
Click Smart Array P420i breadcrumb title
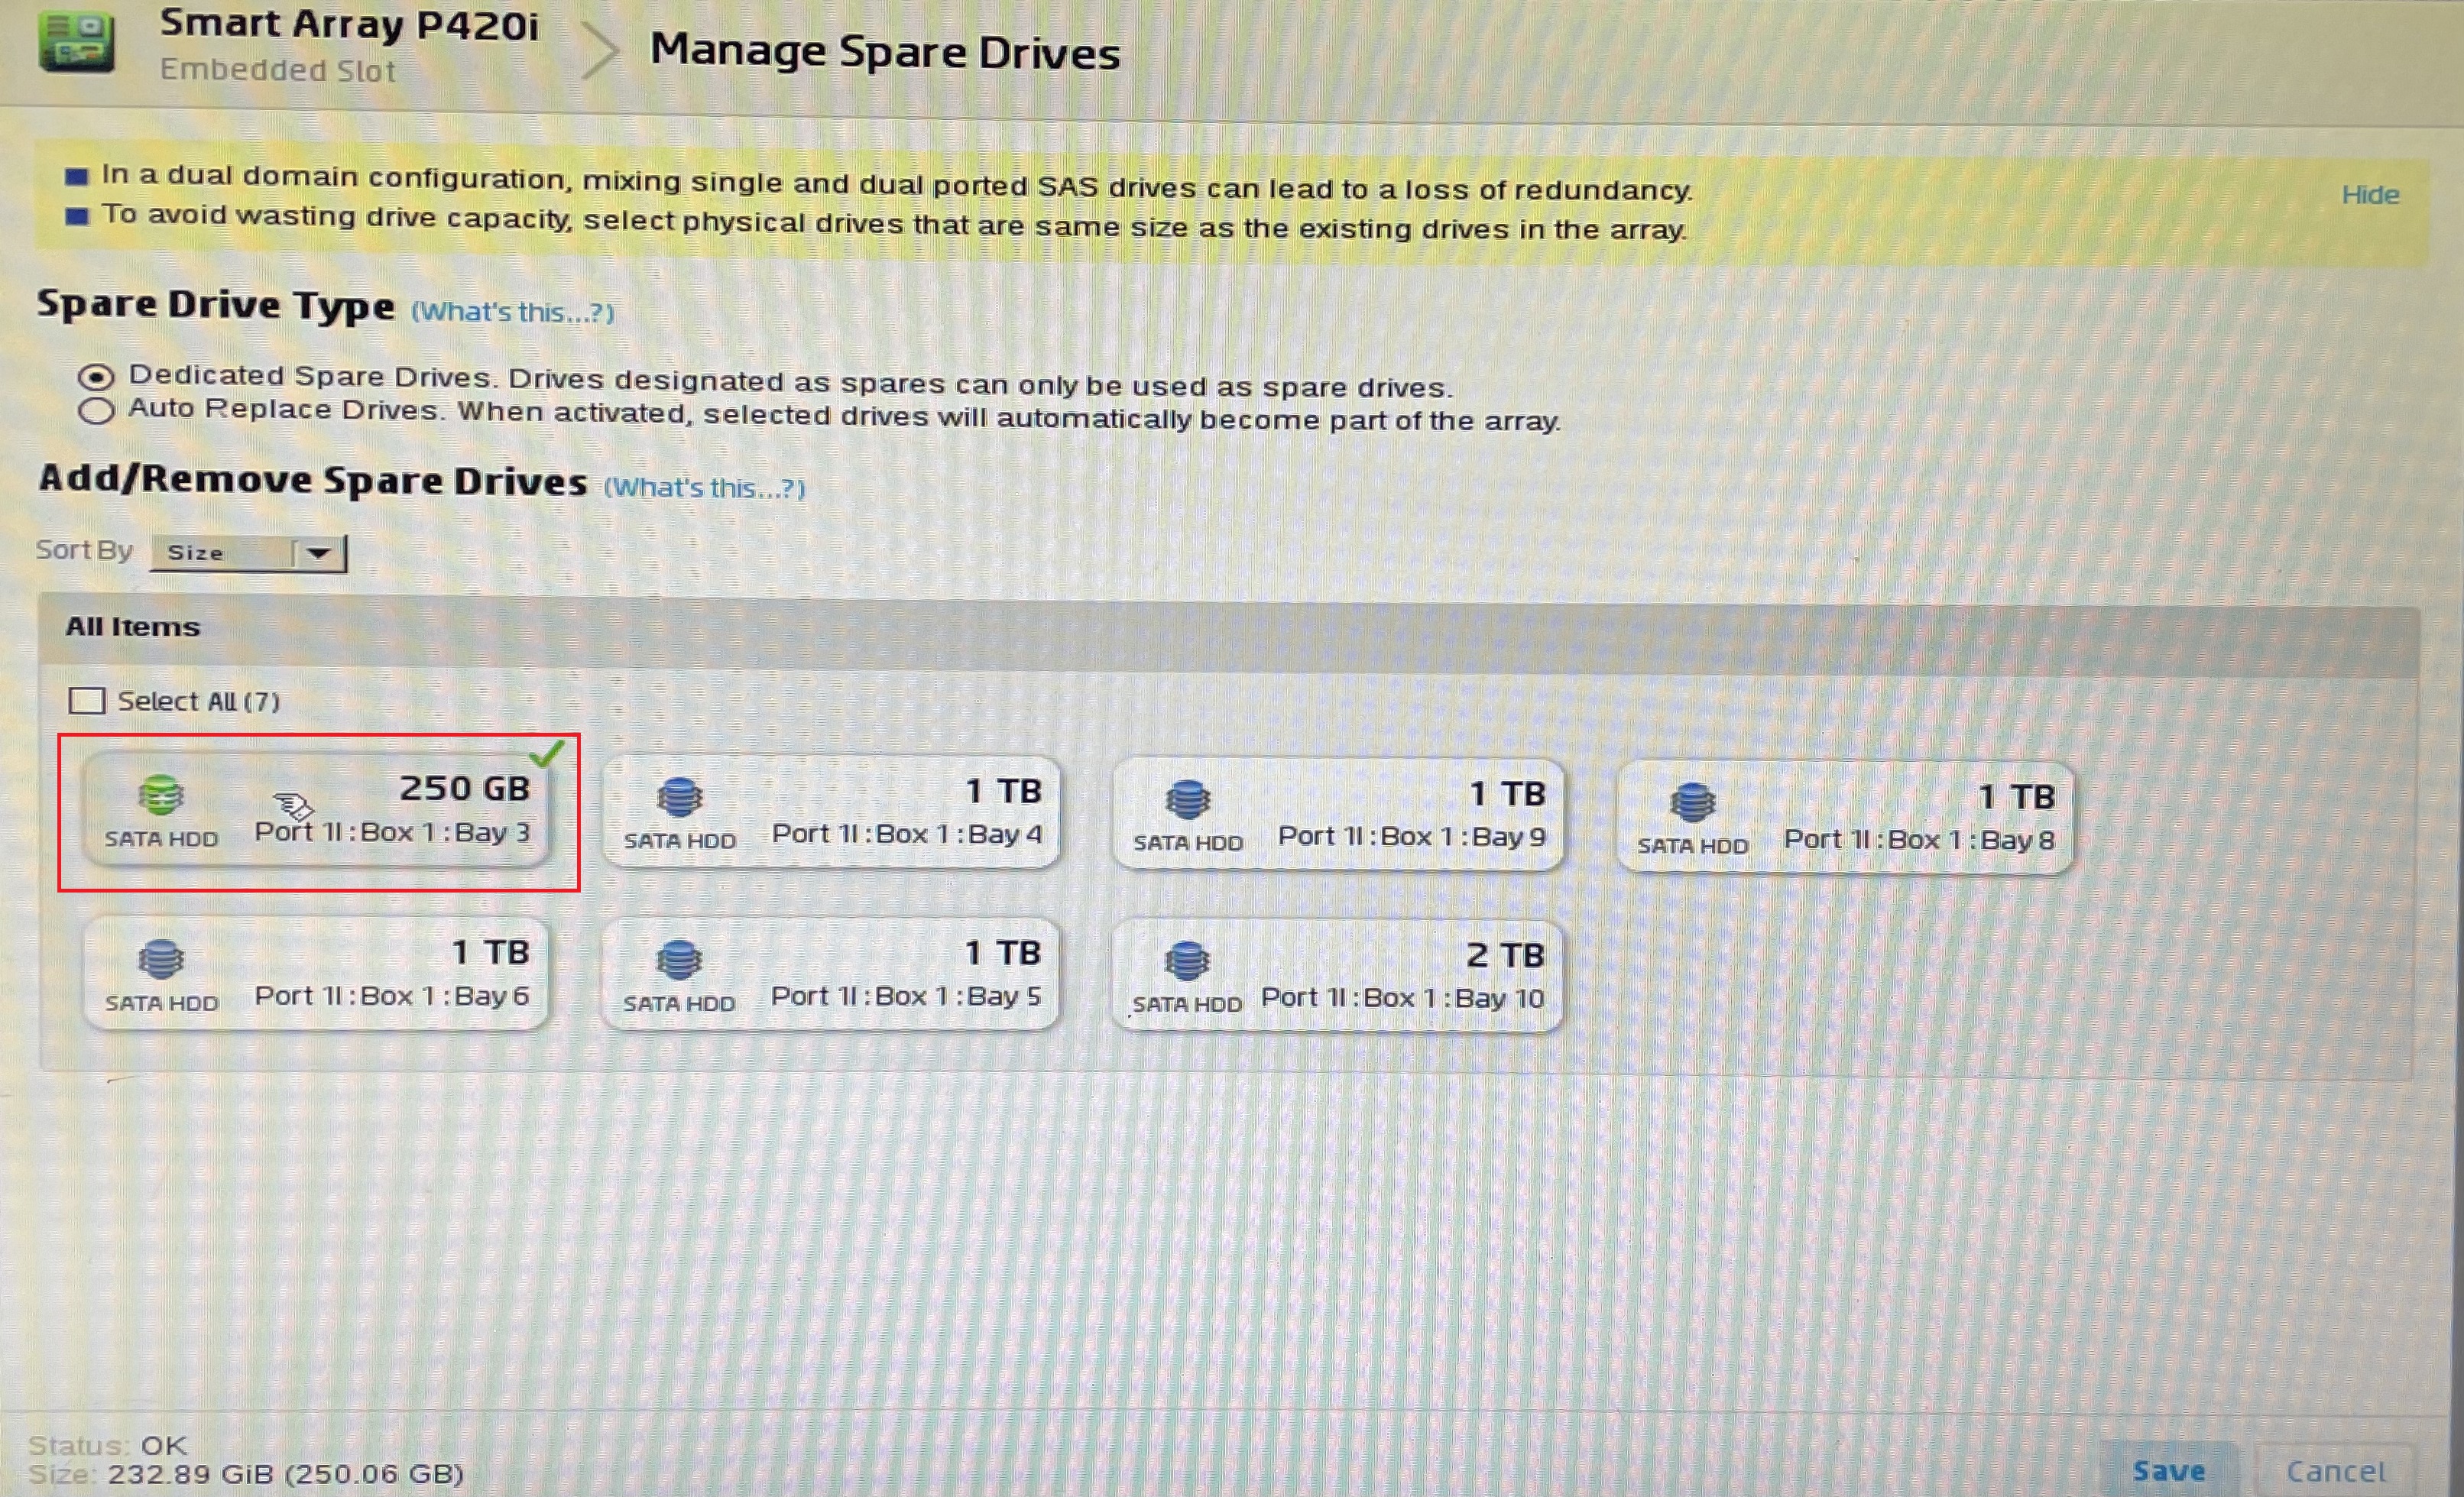(x=348, y=25)
